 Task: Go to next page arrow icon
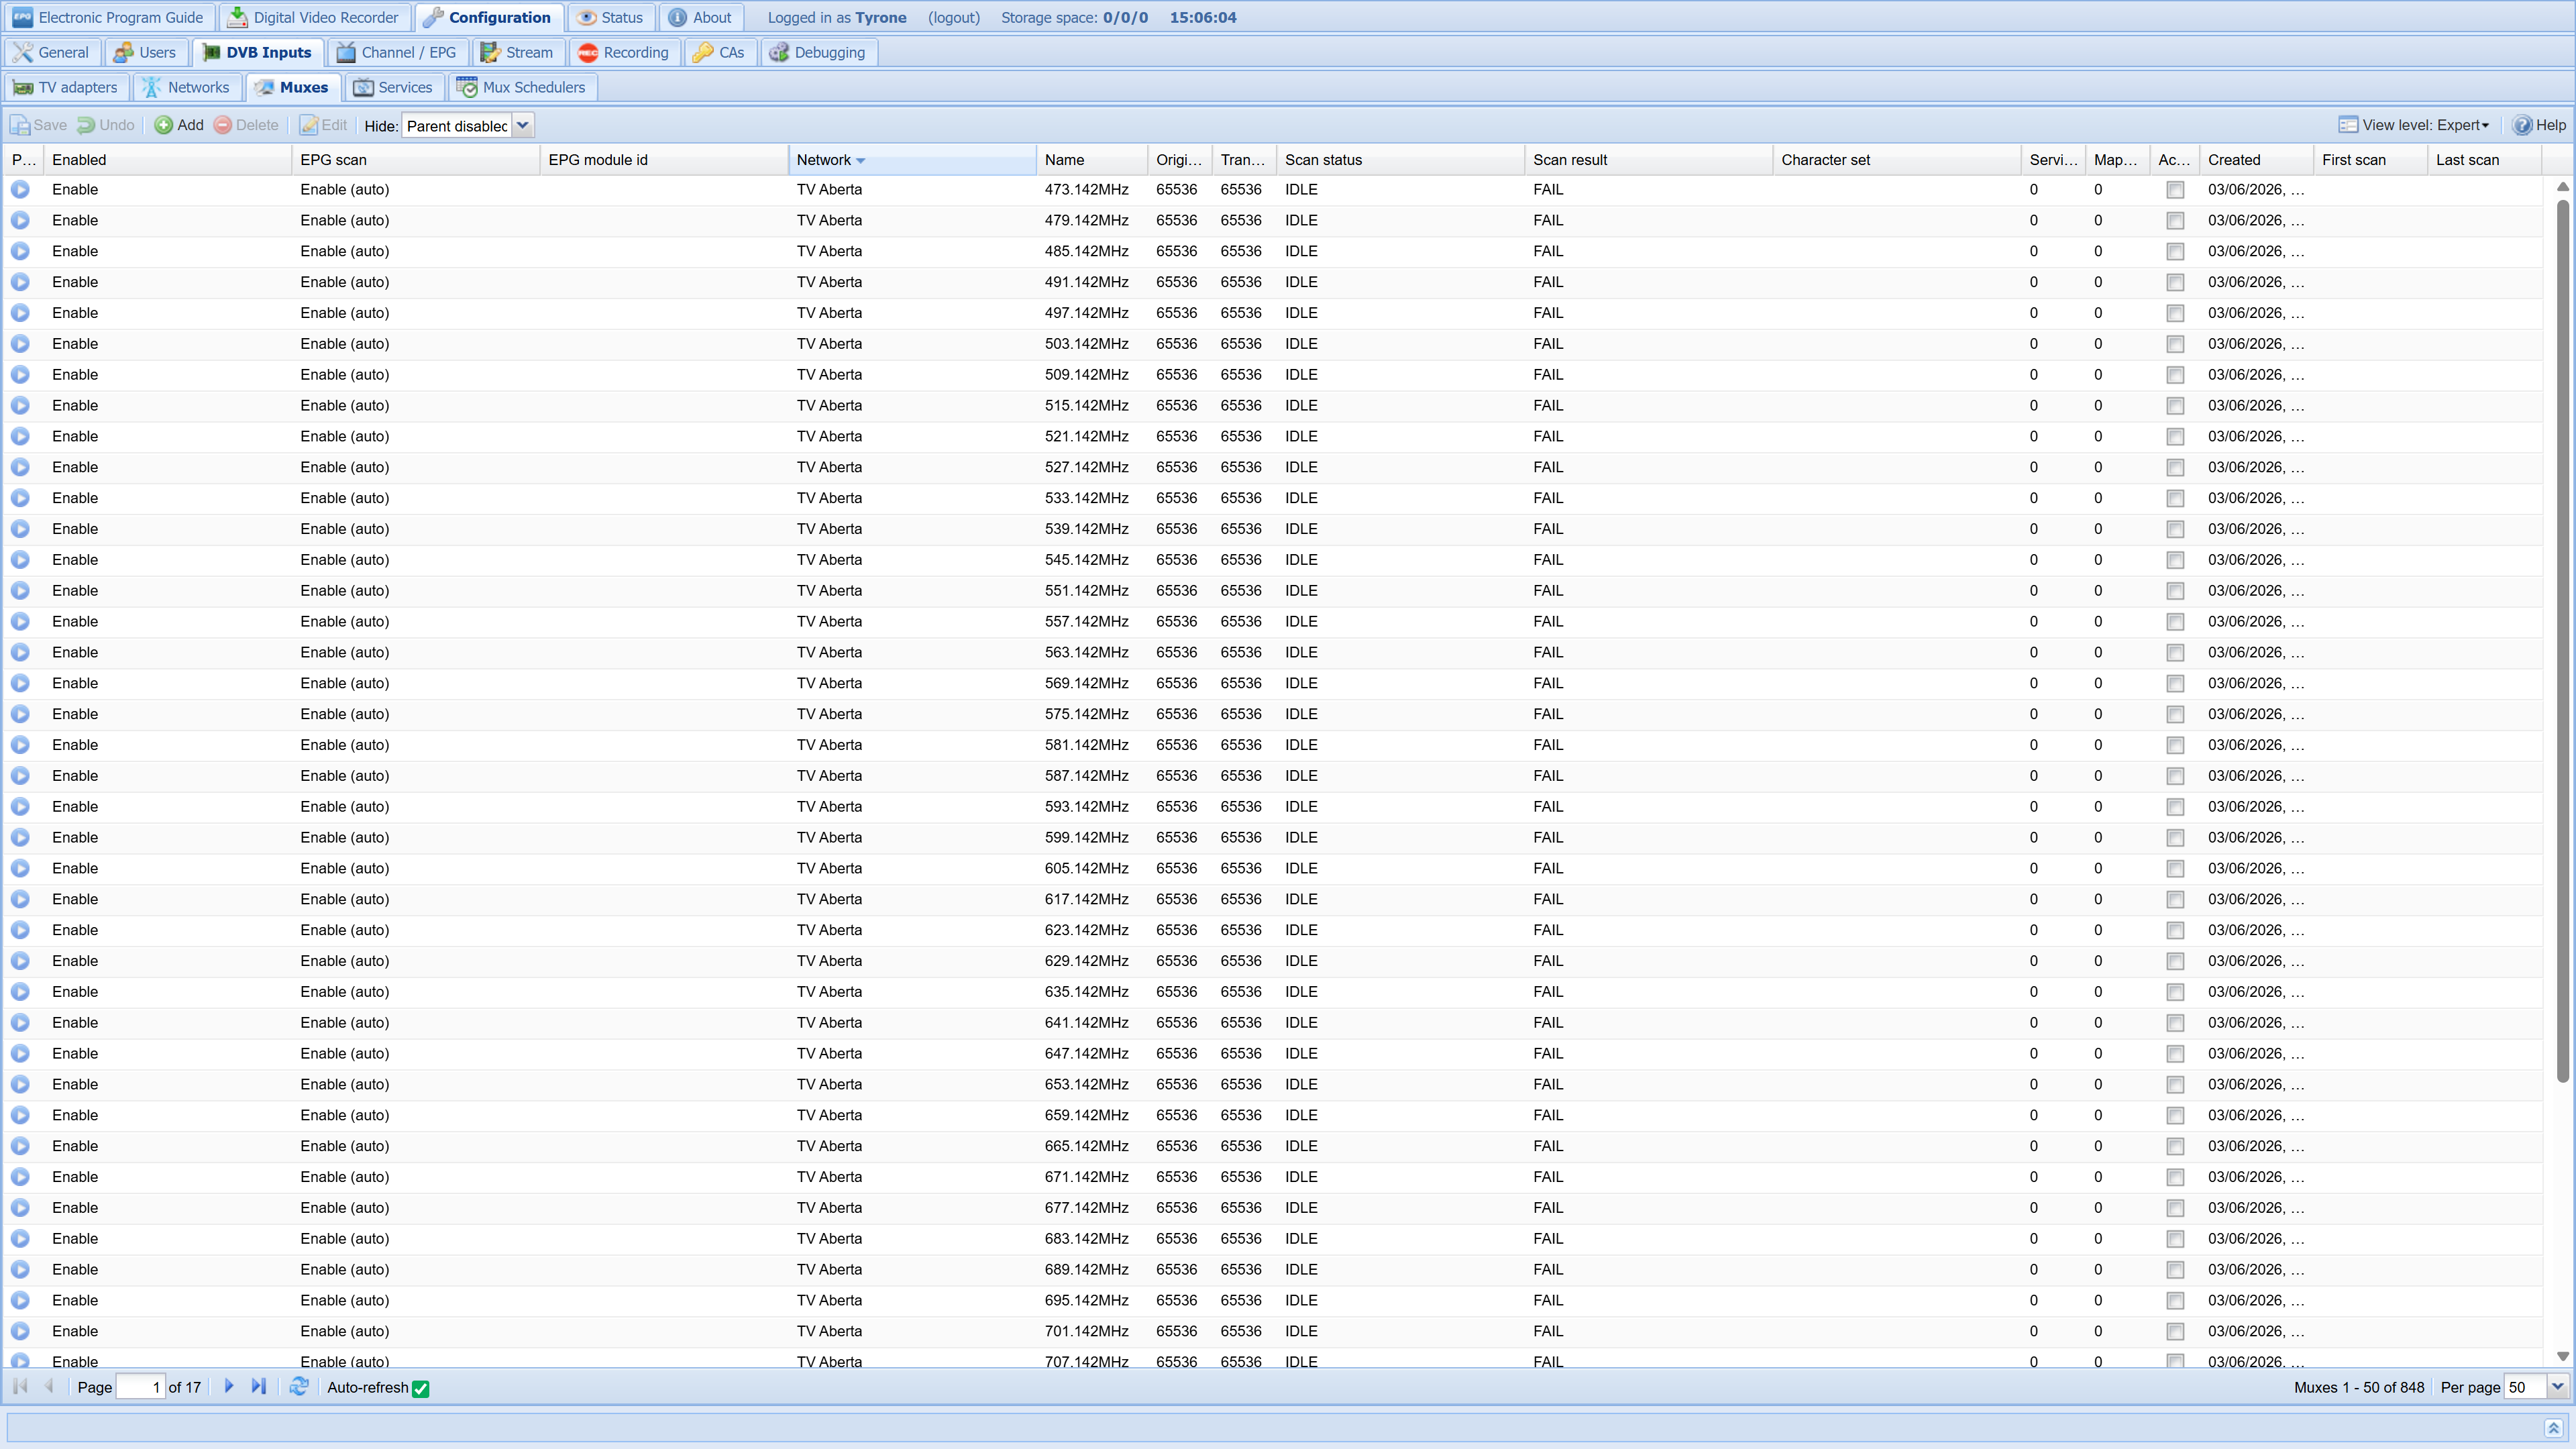tap(229, 1387)
